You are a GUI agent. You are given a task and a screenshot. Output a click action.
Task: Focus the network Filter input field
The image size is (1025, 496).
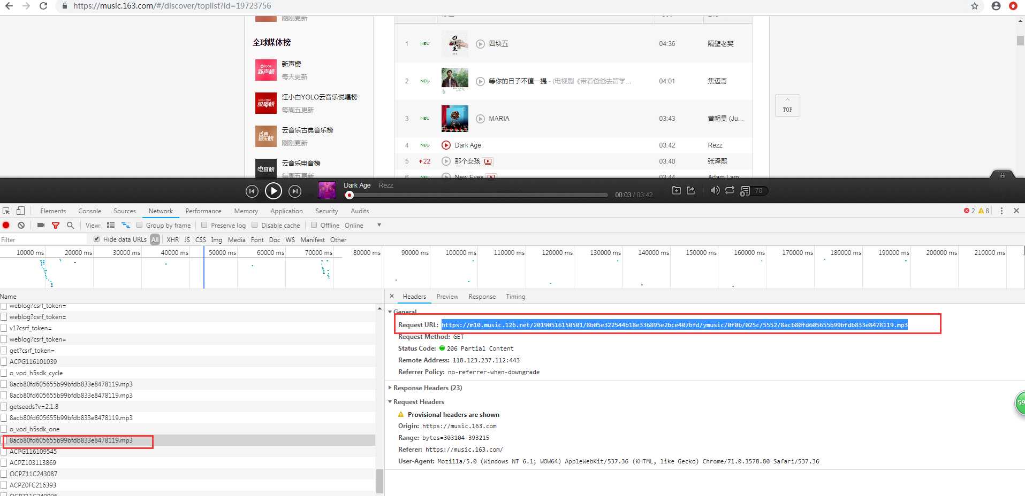[43, 239]
